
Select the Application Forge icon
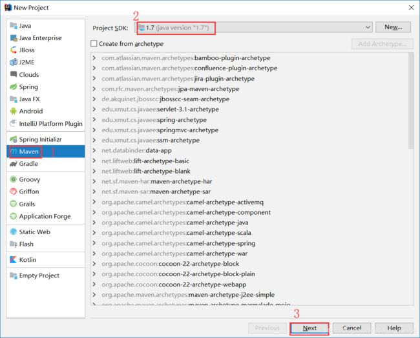(x=14, y=216)
